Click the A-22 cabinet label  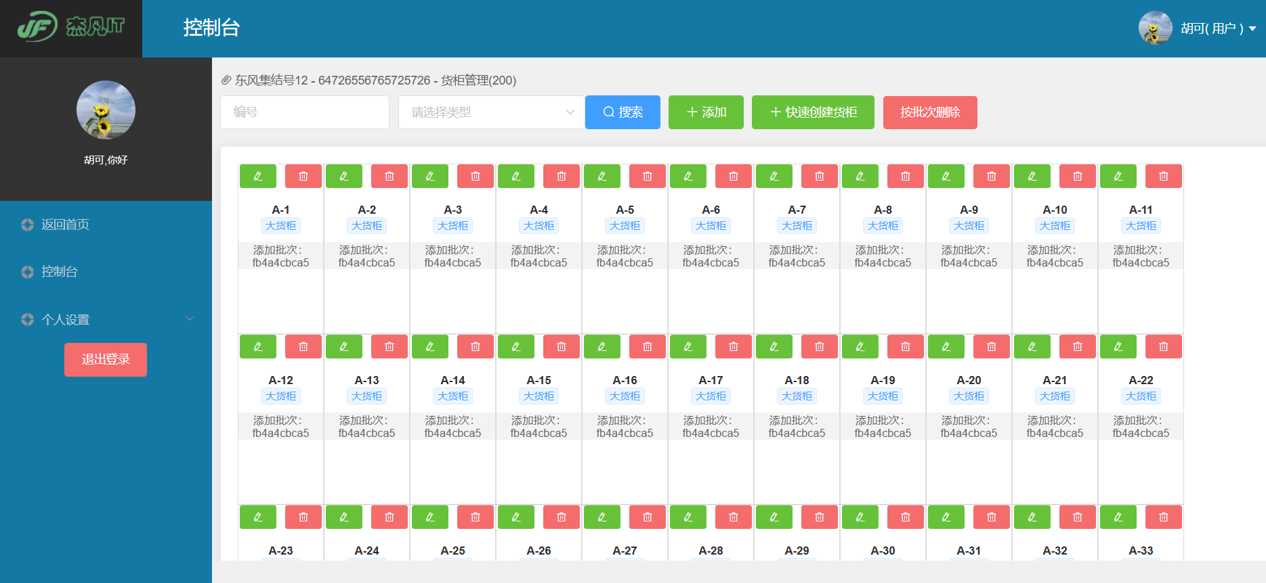click(x=1141, y=380)
